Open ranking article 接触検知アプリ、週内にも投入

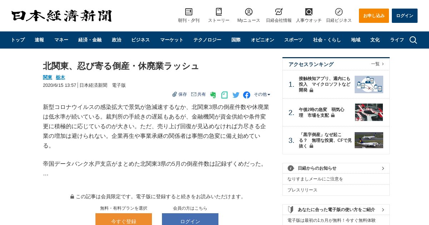(x=325, y=84)
